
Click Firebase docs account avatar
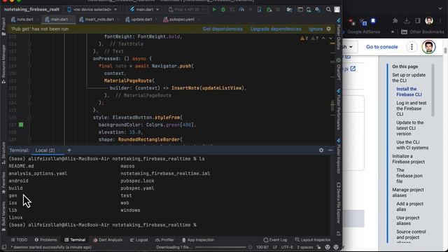pos(428,47)
